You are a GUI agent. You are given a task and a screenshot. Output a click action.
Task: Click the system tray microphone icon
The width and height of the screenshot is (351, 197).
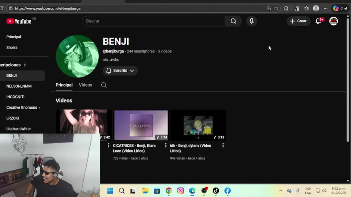click(298, 191)
